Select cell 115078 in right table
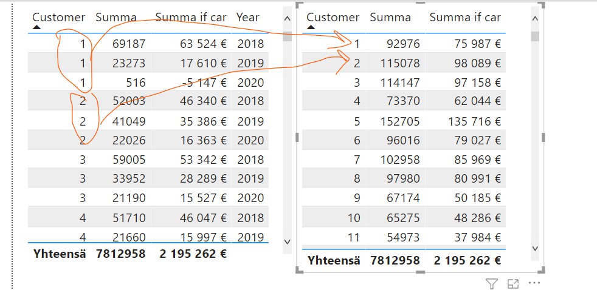This screenshot has height=290, width=597. click(400, 63)
